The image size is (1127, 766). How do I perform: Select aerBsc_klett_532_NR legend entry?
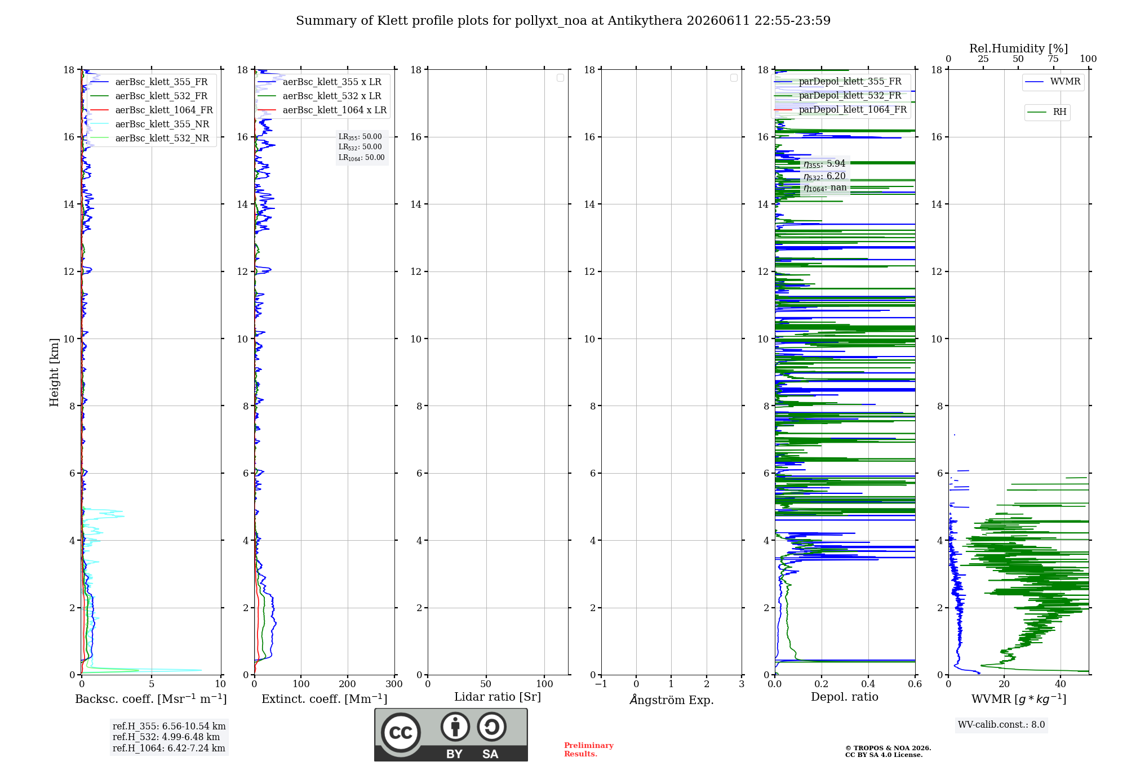tap(150, 139)
